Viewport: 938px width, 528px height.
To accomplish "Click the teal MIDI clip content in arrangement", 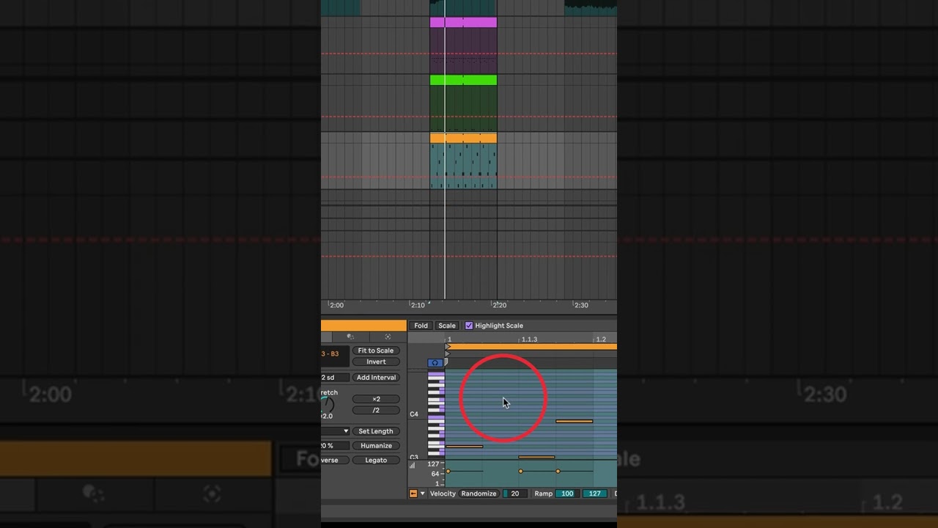I will point(463,166).
